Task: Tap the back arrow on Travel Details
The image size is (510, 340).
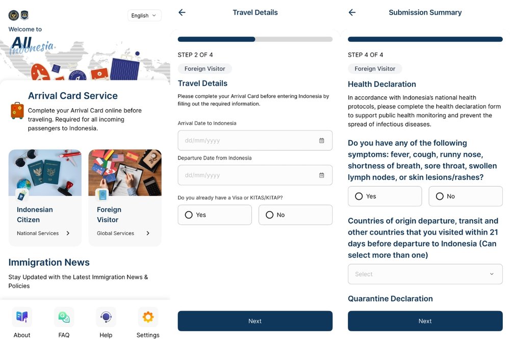Action: click(x=182, y=12)
